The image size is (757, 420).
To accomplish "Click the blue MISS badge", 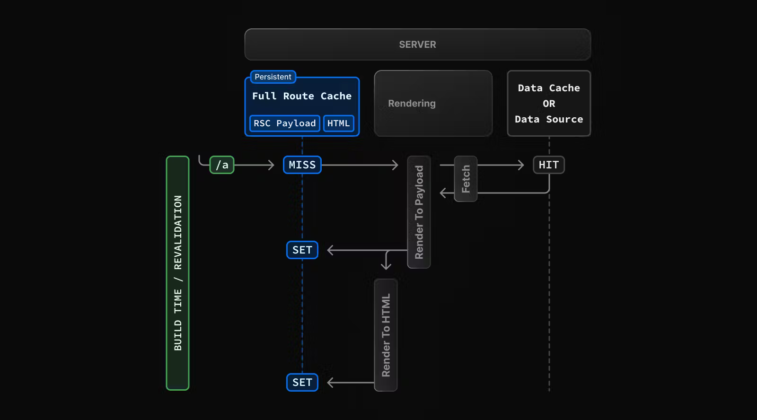I will click(302, 165).
